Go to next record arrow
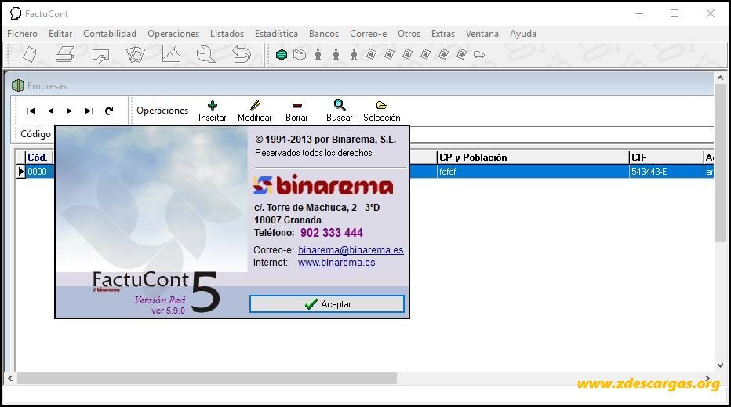 [x=70, y=111]
